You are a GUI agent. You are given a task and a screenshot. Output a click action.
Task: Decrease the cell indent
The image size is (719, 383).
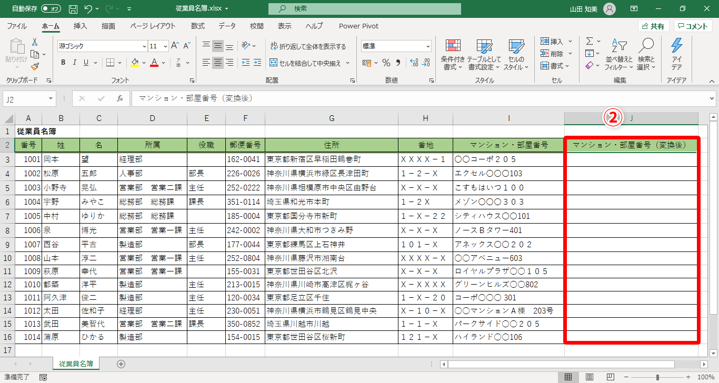pyautogui.click(x=245, y=63)
